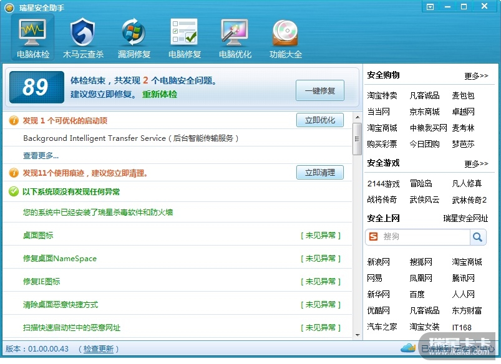The height and width of the screenshot is (364, 501).
Task: Open the IT168 link
Action: [x=462, y=328]
